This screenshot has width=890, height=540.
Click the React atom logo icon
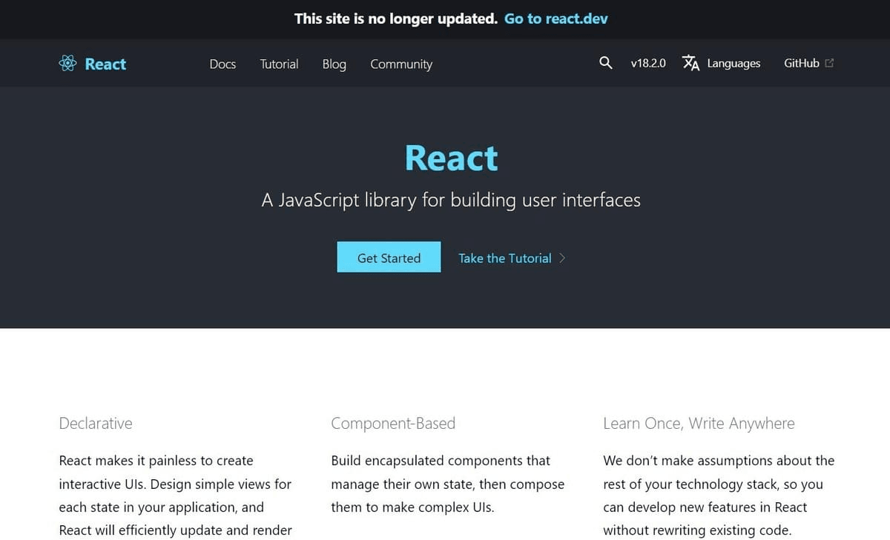[x=68, y=64]
